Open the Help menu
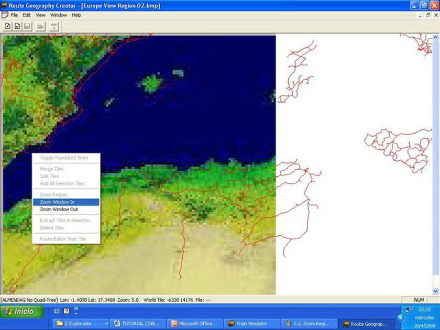This screenshot has width=440, height=330. point(76,15)
